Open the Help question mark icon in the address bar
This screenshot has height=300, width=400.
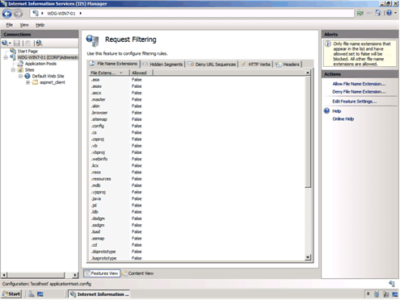389,13
